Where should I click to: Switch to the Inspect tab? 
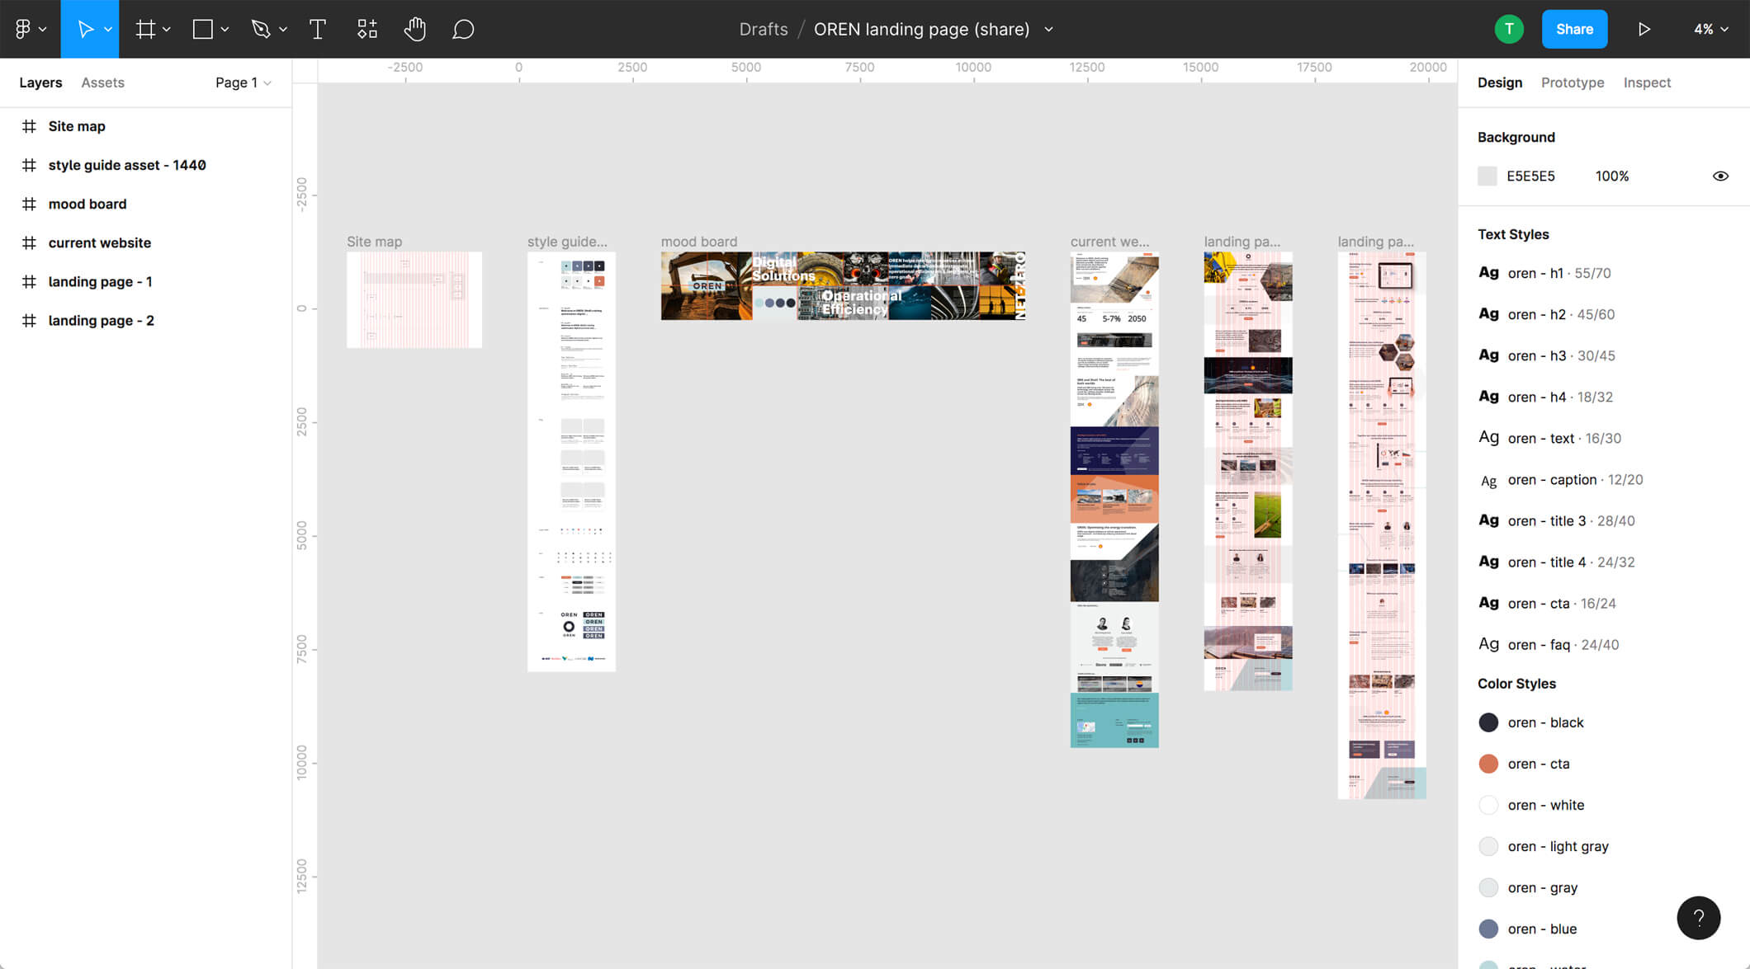pos(1646,82)
